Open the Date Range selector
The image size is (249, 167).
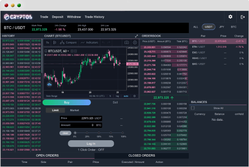(x=52, y=96)
